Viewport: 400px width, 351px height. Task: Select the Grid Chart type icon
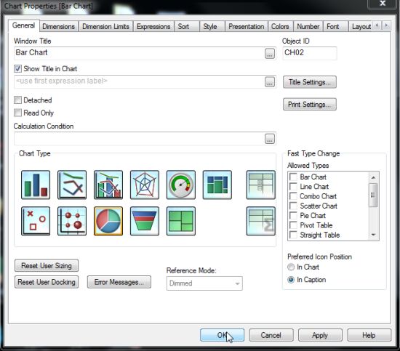click(x=72, y=221)
